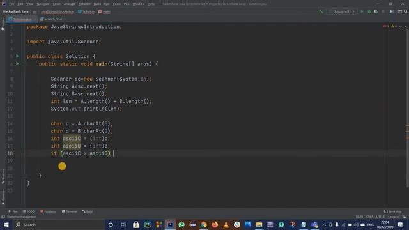409x230 pixels.
Task: Click the line:column position in status bar
Action: [x=359, y=217]
